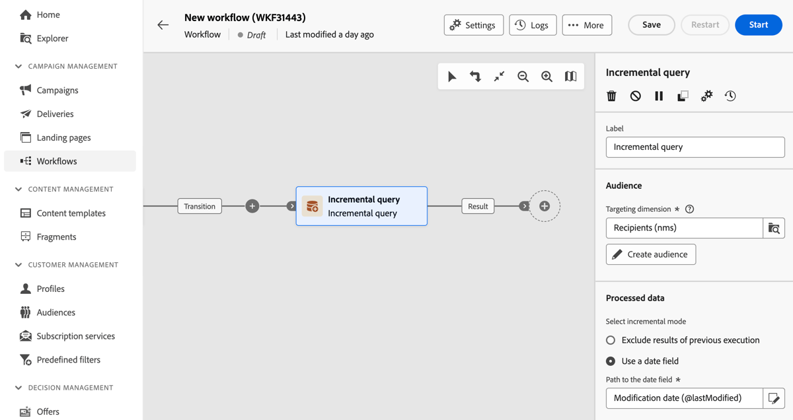Zoom in on the workflow canvas
Image resolution: width=793 pixels, height=420 pixels.
(547, 76)
